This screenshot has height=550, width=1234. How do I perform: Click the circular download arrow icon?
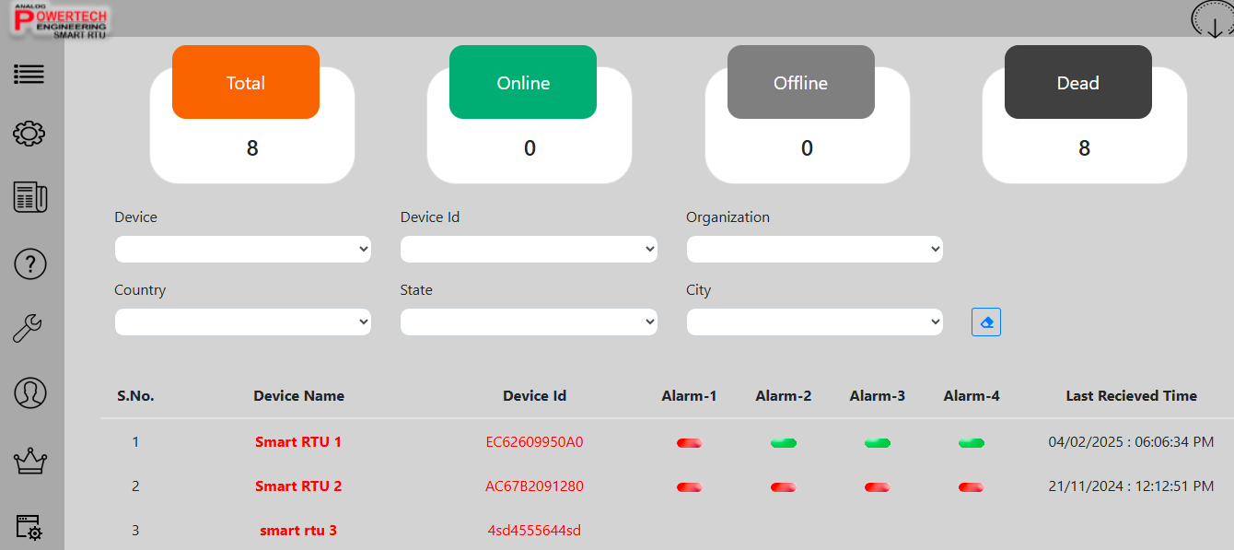pyautogui.click(x=1213, y=19)
